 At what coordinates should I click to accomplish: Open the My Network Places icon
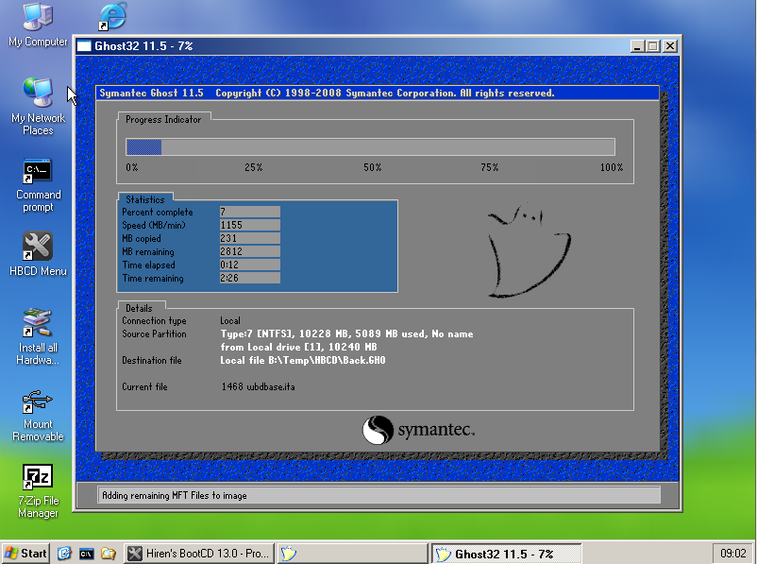[x=38, y=107]
